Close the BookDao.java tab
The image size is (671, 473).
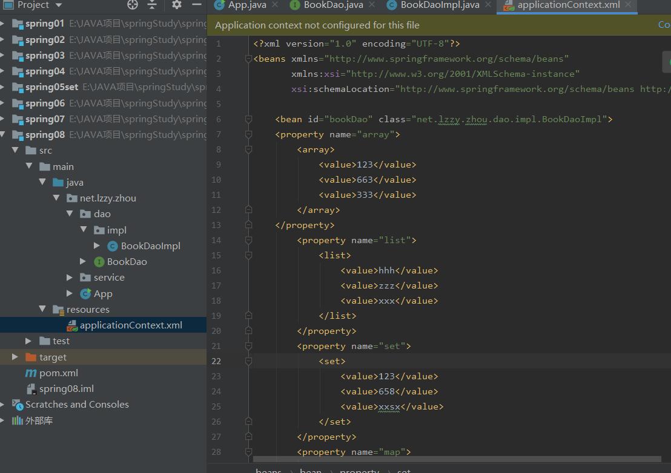(x=372, y=5)
